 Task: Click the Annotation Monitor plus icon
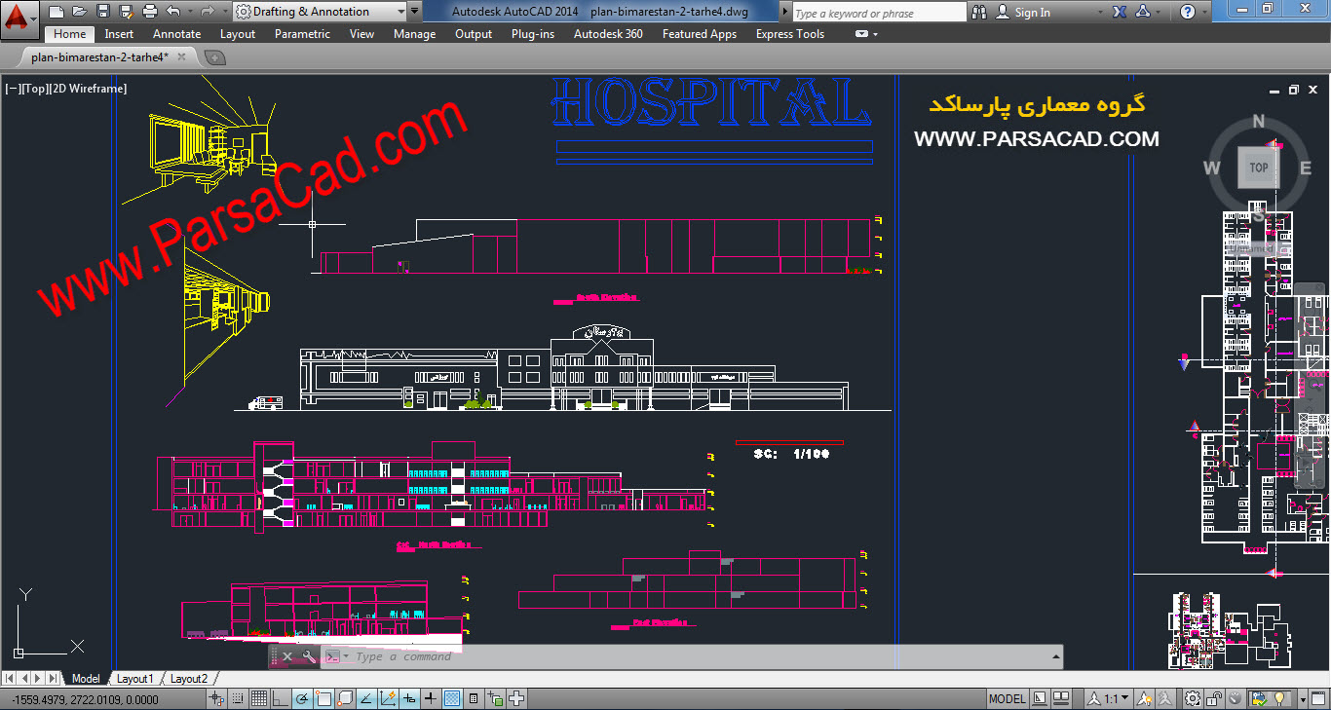517,698
